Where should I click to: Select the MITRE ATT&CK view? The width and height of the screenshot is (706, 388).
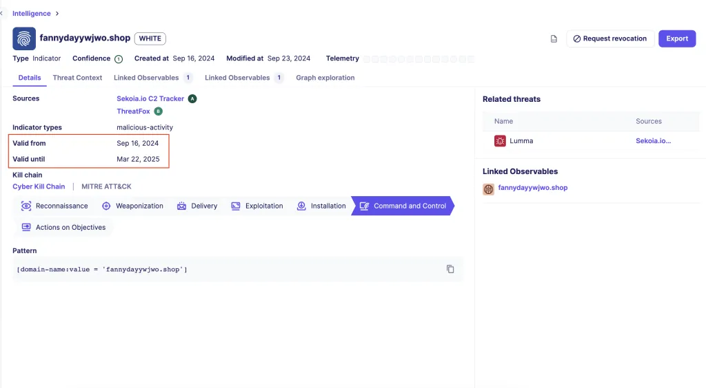pos(106,186)
